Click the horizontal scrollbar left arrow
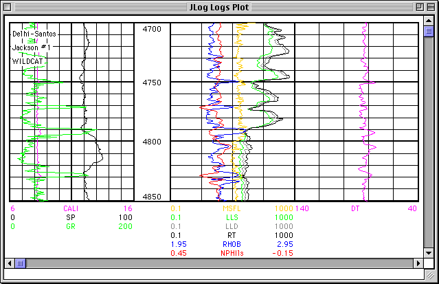Image resolution: width=439 pixels, height=284 pixels. [x=10, y=263]
